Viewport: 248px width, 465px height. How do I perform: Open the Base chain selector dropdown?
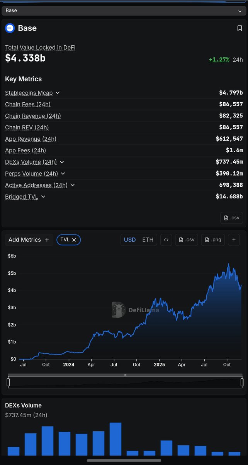pyautogui.click(x=124, y=11)
